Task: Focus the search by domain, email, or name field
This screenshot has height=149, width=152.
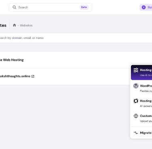Action: (76, 38)
